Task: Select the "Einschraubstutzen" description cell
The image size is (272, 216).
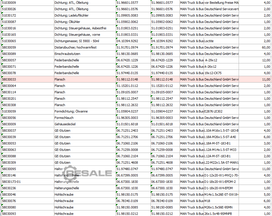Action: [67, 54]
